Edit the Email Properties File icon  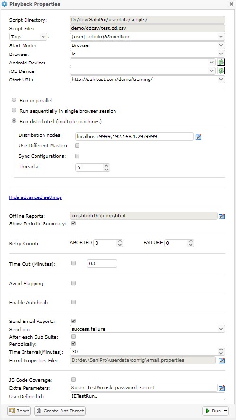(221, 360)
